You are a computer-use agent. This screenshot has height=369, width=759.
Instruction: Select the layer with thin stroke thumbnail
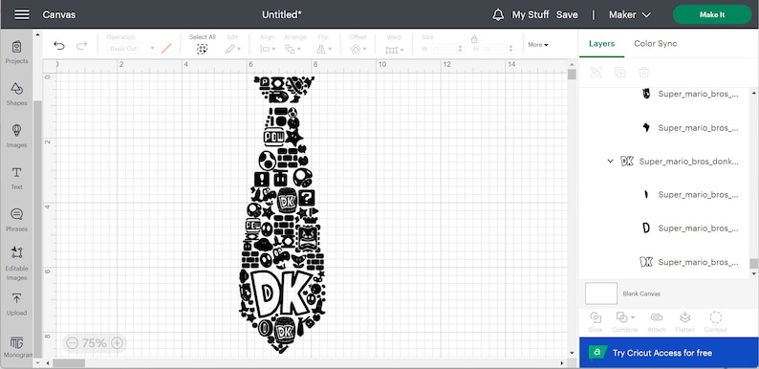[x=690, y=195]
